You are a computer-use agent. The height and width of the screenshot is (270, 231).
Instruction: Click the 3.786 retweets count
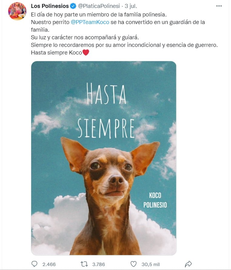(99, 264)
